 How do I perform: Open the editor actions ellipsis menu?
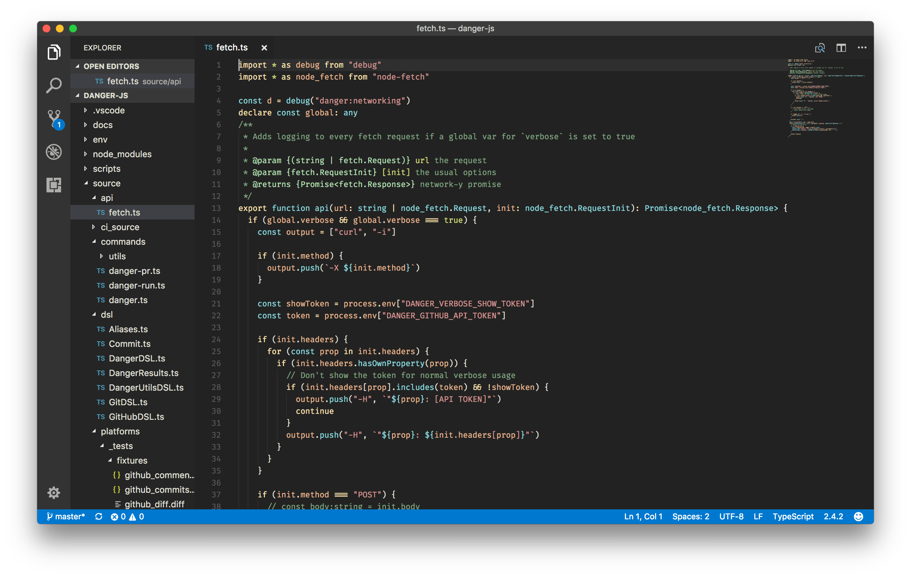pyautogui.click(x=862, y=48)
